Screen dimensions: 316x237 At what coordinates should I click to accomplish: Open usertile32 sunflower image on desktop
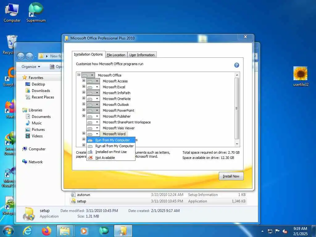coord(301,77)
